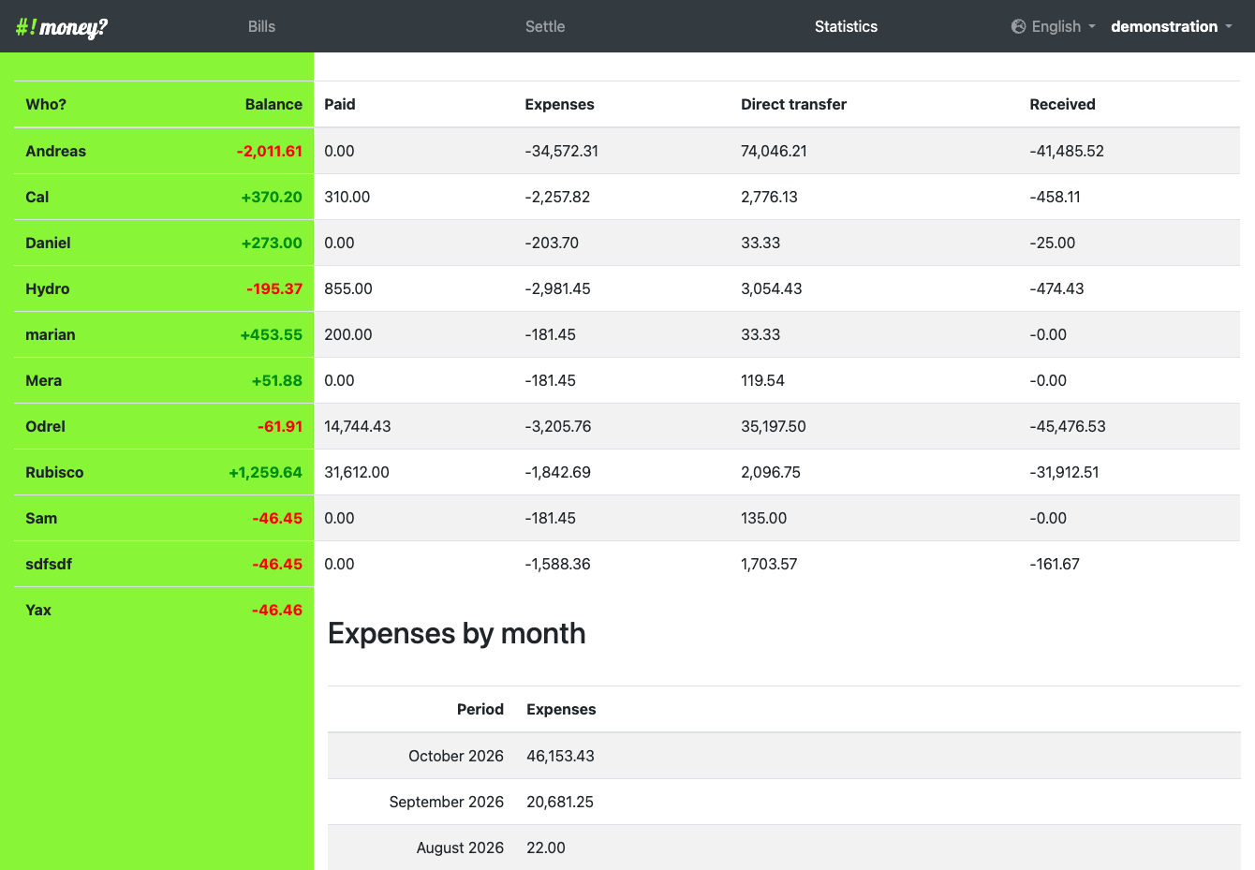The image size is (1255, 870).
Task: Click the October 2026 period row
Action: click(784, 756)
